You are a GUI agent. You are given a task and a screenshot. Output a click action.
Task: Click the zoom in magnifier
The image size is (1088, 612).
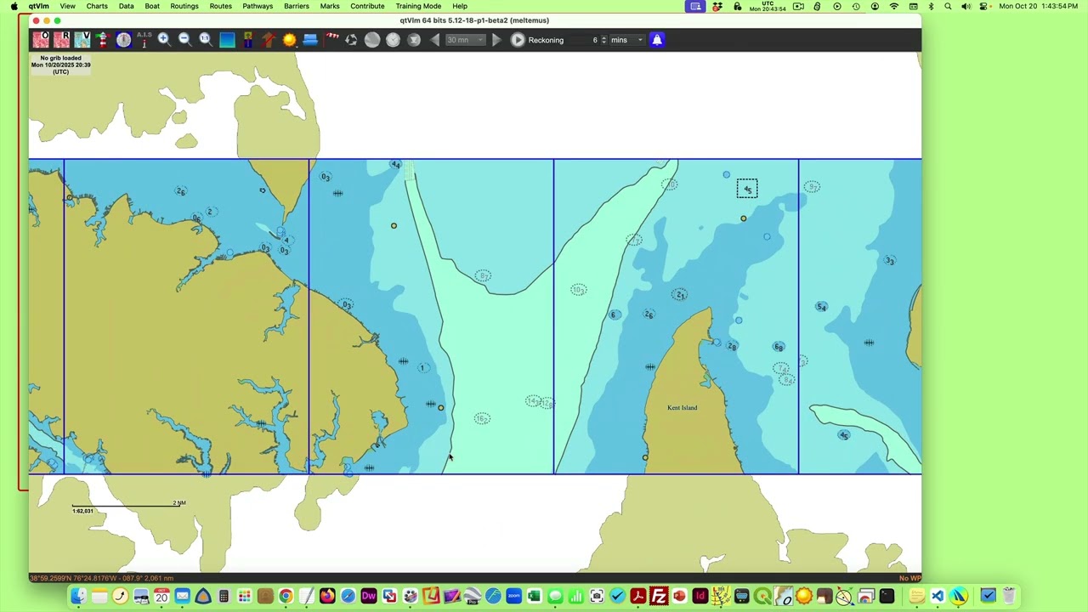pyautogui.click(x=163, y=39)
